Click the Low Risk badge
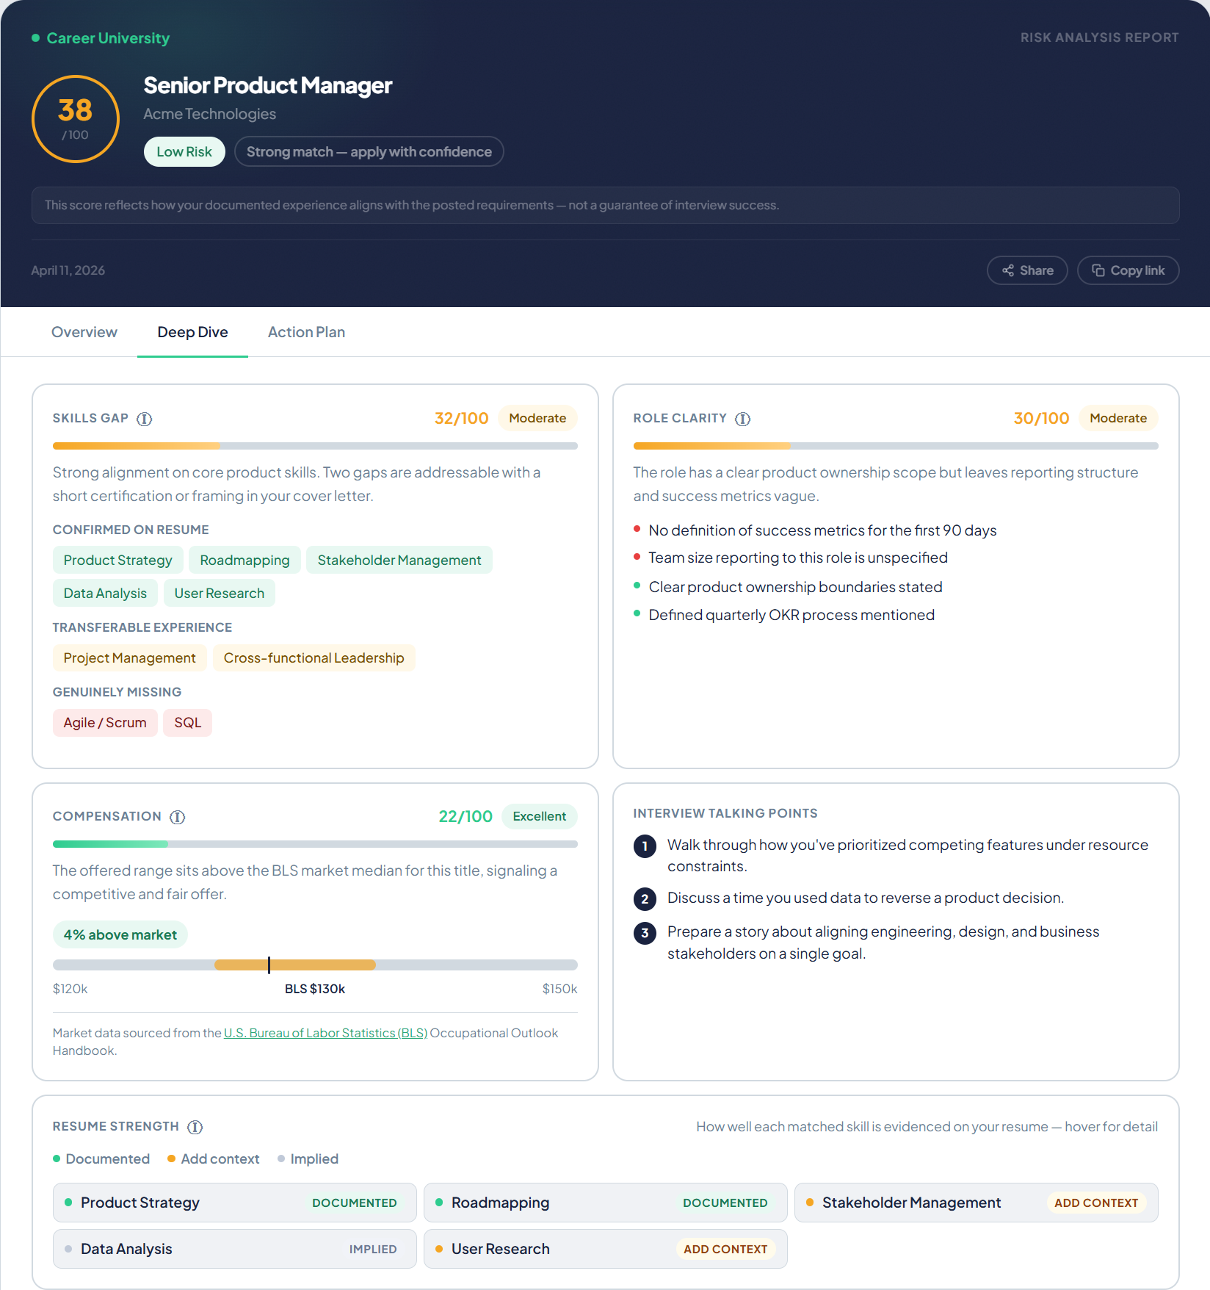Screen dimensions: 1210x1290 tap(184, 152)
